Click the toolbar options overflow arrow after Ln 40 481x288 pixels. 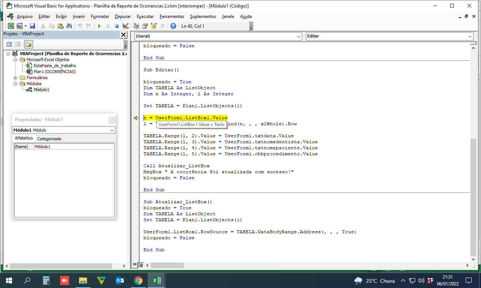click(x=251, y=26)
